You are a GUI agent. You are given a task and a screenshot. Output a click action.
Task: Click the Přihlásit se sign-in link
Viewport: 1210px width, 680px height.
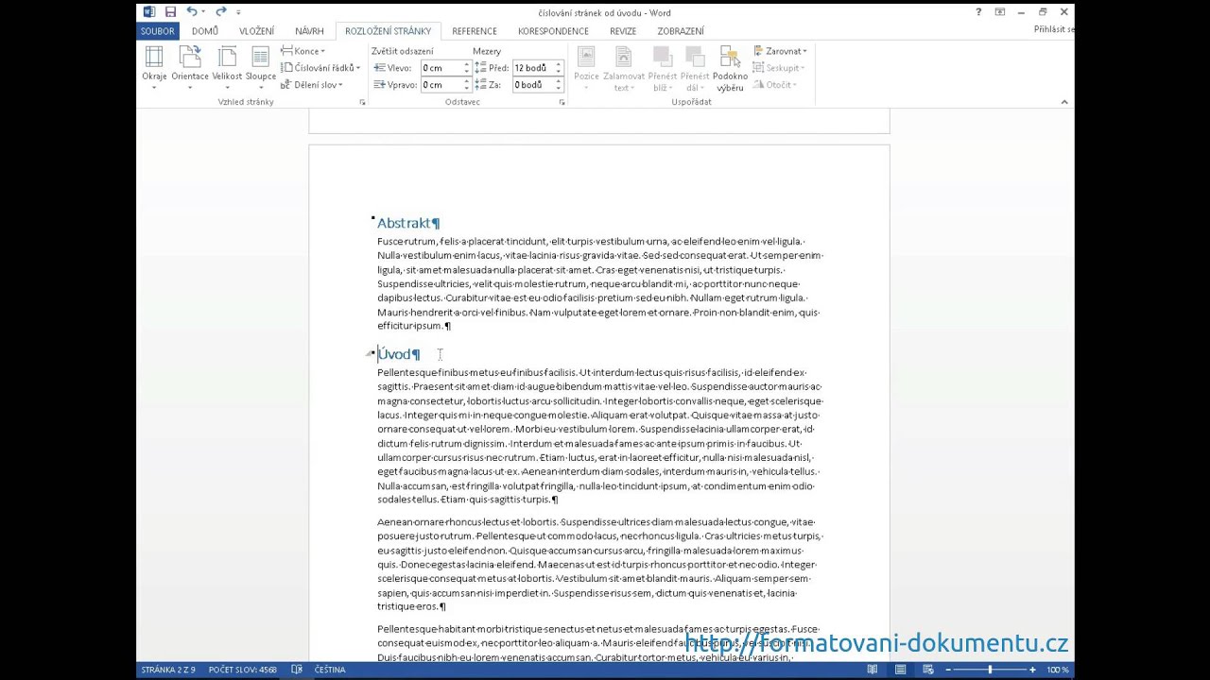coord(1054,29)
